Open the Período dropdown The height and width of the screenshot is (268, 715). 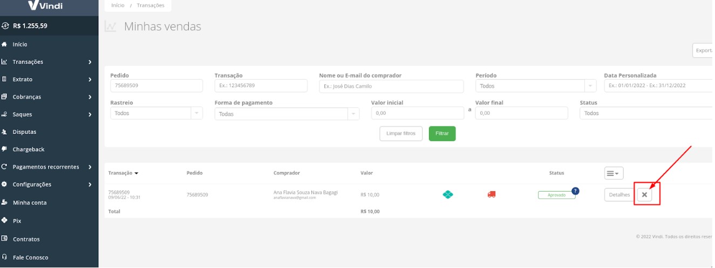(x=535, y=86)
